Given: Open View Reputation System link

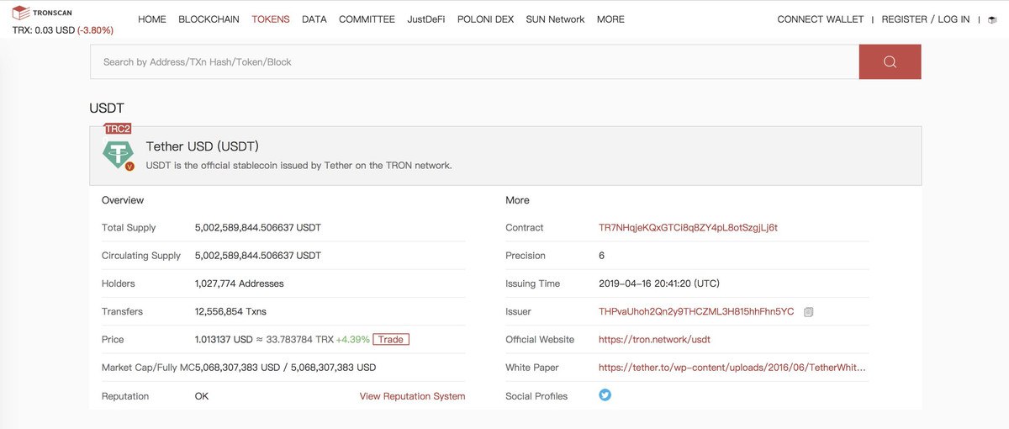Looking at the screenshot, I should coord(412,396).
